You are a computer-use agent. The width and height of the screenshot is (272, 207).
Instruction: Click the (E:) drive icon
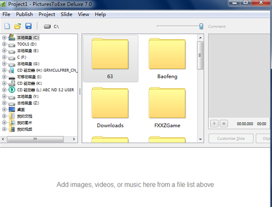(12, 51)
